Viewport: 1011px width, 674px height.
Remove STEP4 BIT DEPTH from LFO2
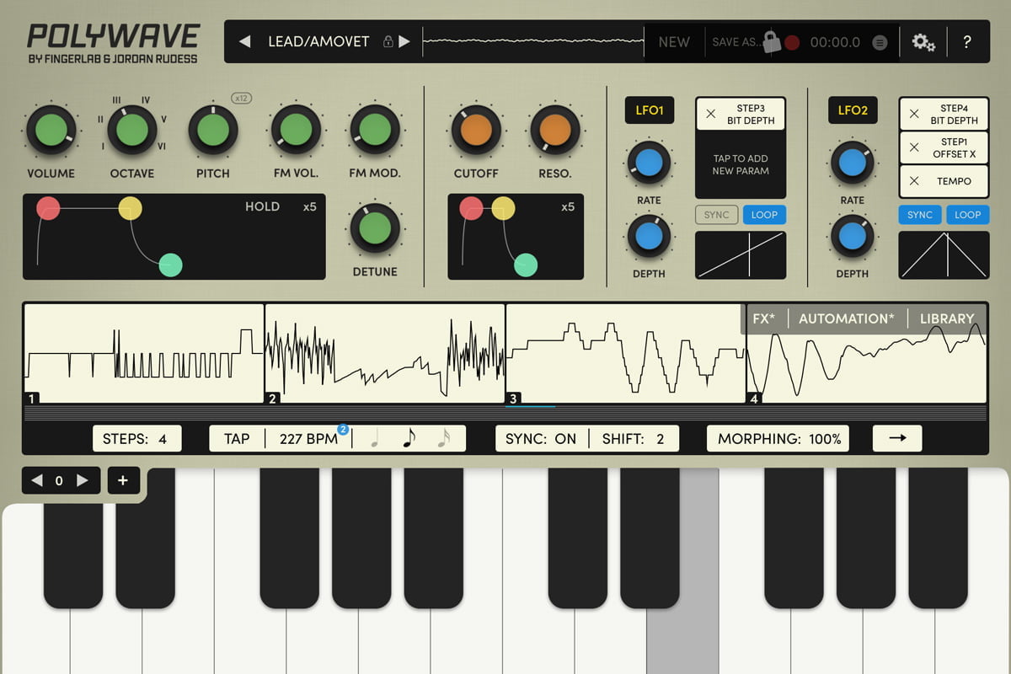click(x=914, y=114)
